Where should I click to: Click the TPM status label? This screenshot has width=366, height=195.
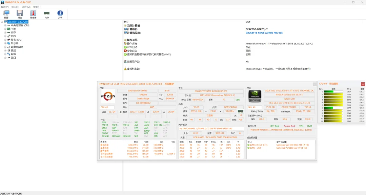tap(301, 126)
